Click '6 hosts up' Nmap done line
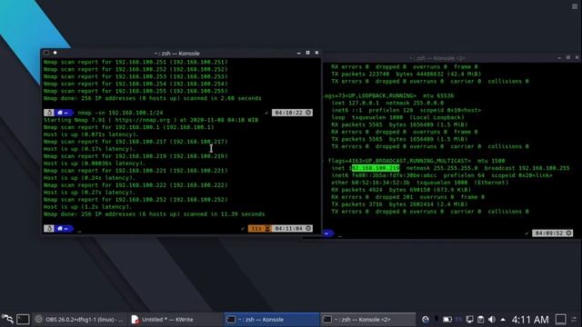 (154, 214)
